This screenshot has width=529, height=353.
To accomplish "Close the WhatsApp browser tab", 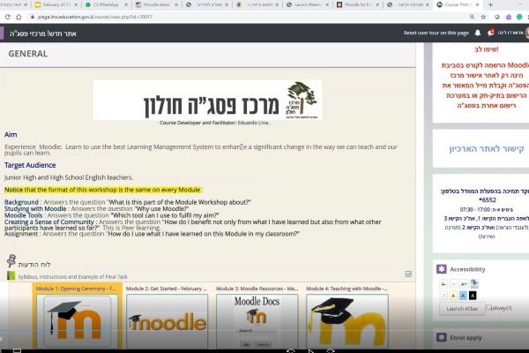I will tap(126, 4).
